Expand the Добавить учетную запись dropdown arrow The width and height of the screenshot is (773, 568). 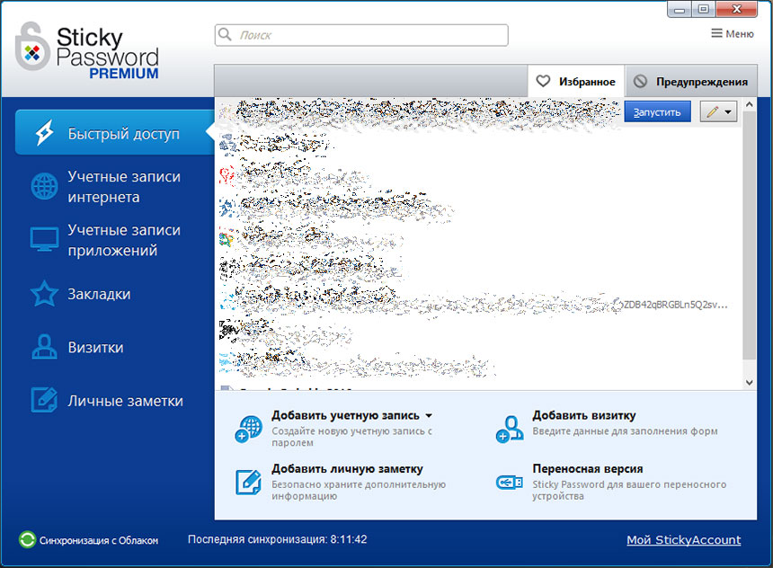429,415
